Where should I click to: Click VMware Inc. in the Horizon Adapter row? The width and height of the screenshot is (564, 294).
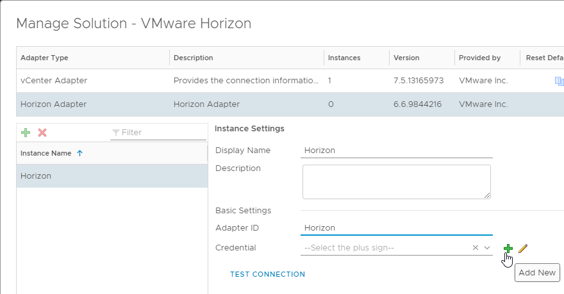click(x=483, y=104)
